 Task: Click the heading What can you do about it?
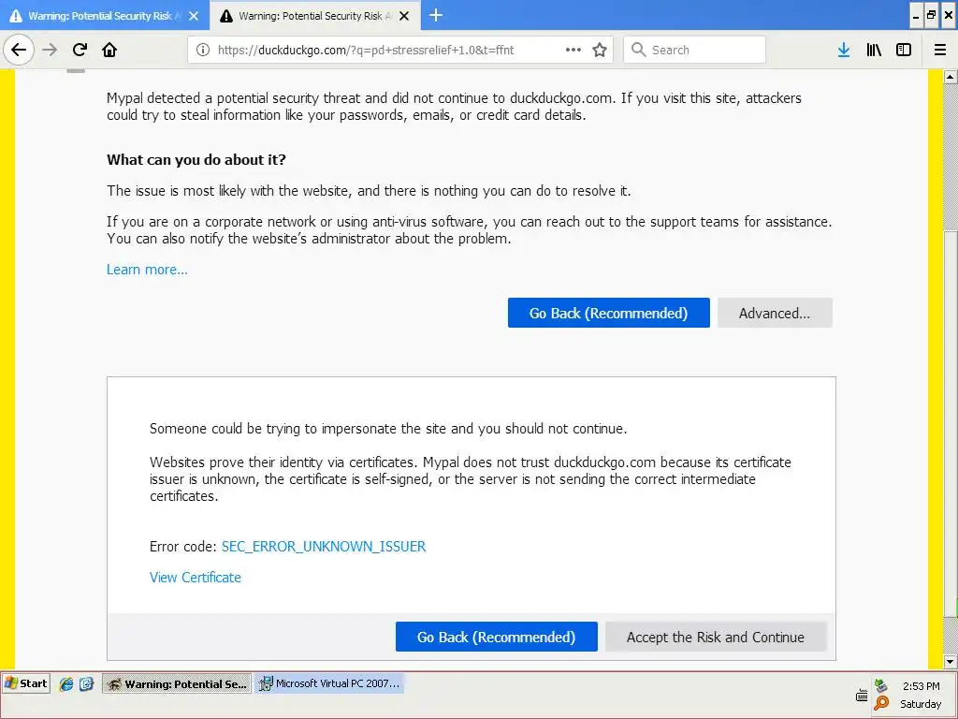click(196, 159)
